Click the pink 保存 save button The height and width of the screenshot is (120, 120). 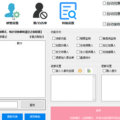pos(85,113)
